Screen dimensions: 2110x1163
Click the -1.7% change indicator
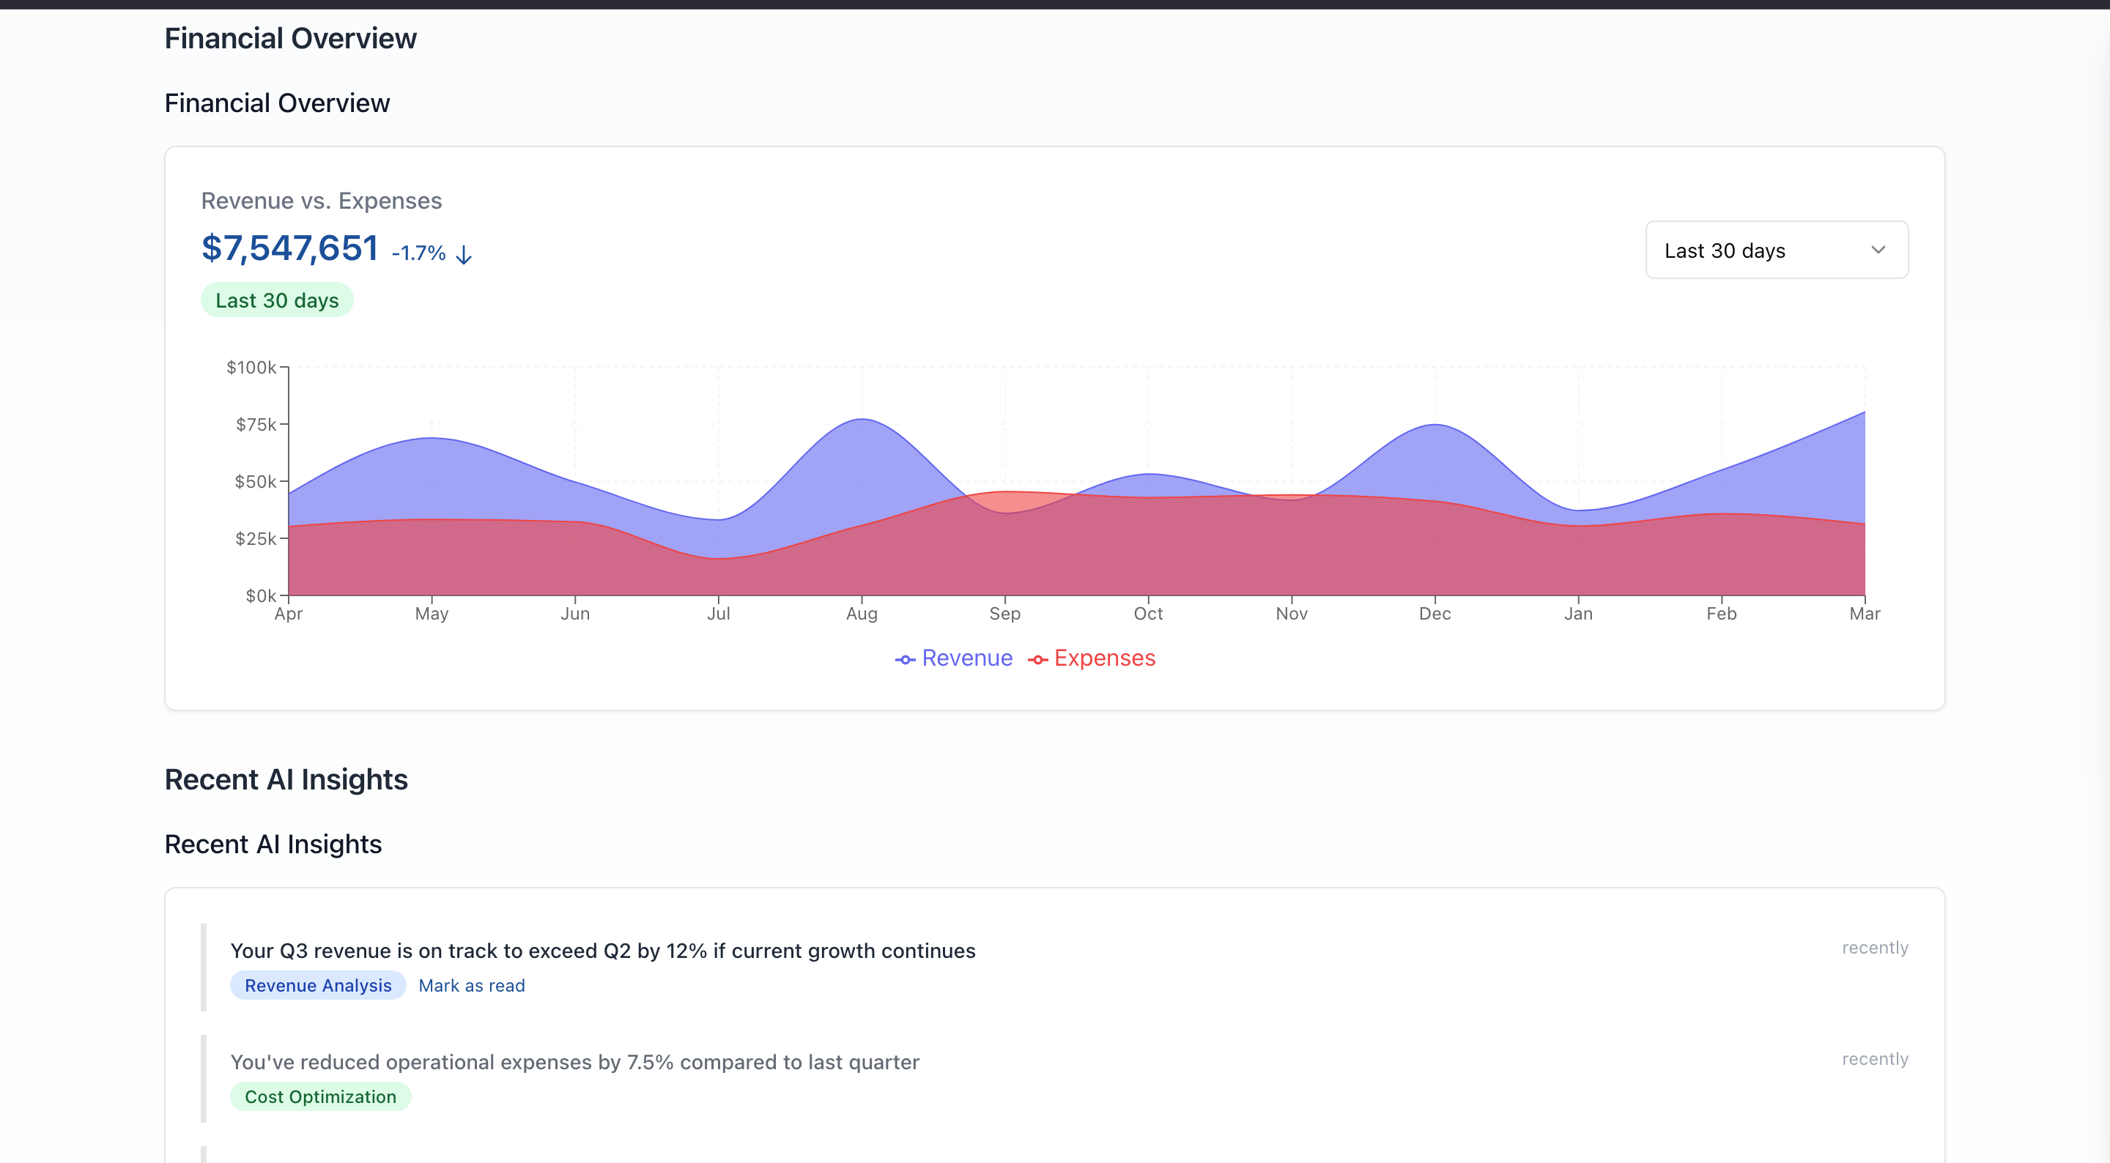point(418,253)
